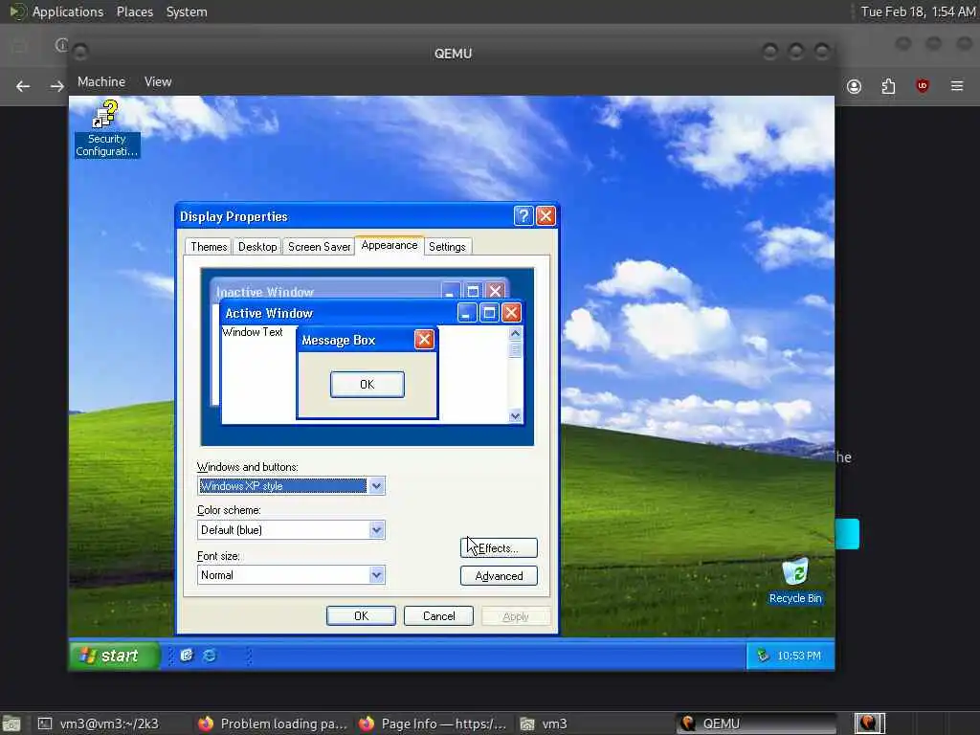Open the Color scheme dropdown
The height and width of the screenshot is (735, 980).
376,530
